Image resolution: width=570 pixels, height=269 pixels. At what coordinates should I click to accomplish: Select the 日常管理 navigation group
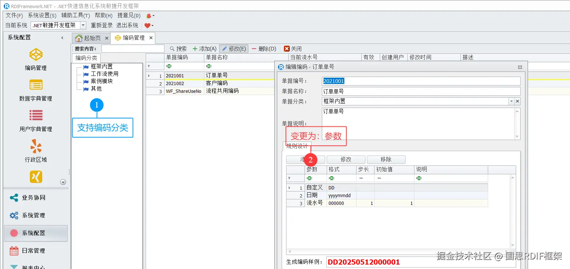click(x=36, y=251)
